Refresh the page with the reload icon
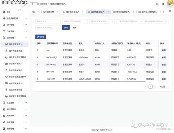Image resolution: width=174 pixels, height=133 pixels. (170, 11)
